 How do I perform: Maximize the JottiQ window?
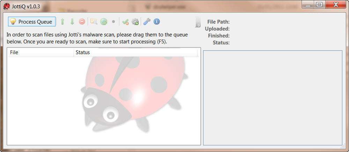[319, 5]
